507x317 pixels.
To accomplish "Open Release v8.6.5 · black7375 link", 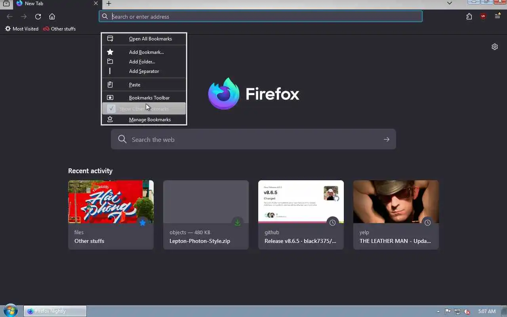I will tap(300, 241).
